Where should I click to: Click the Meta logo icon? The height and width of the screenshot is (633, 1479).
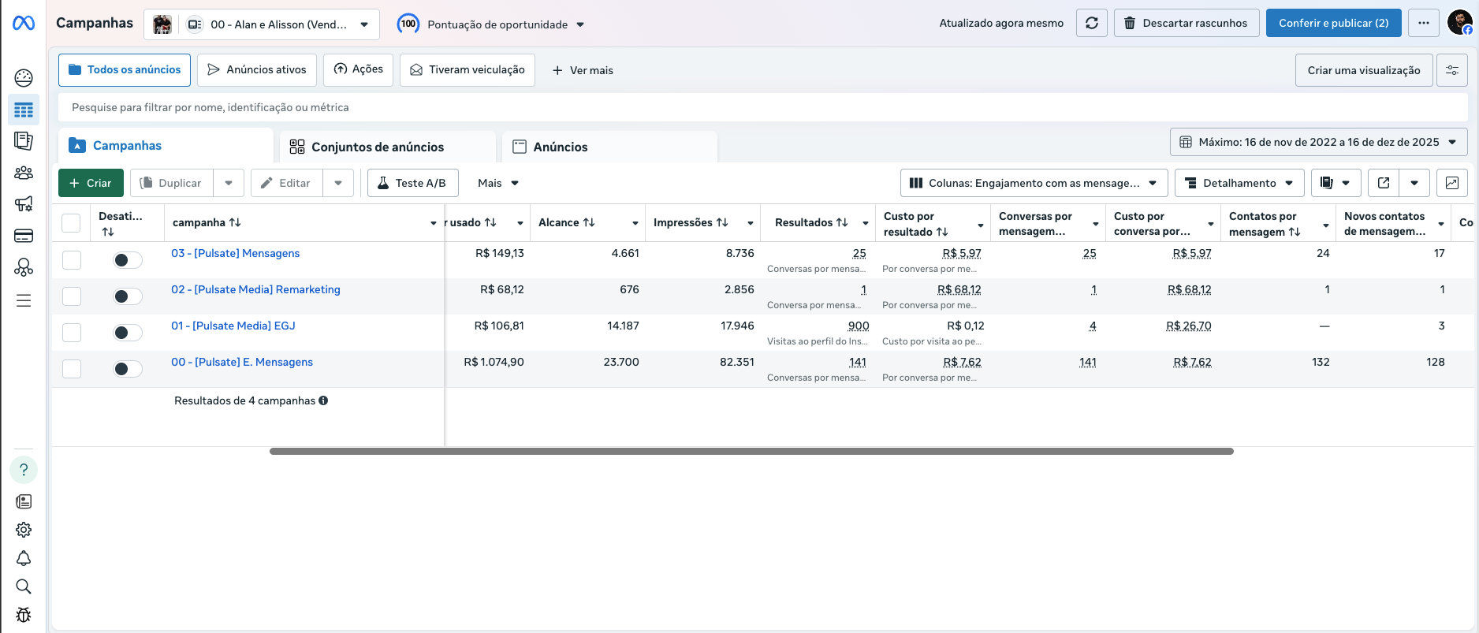coord(24,24)
